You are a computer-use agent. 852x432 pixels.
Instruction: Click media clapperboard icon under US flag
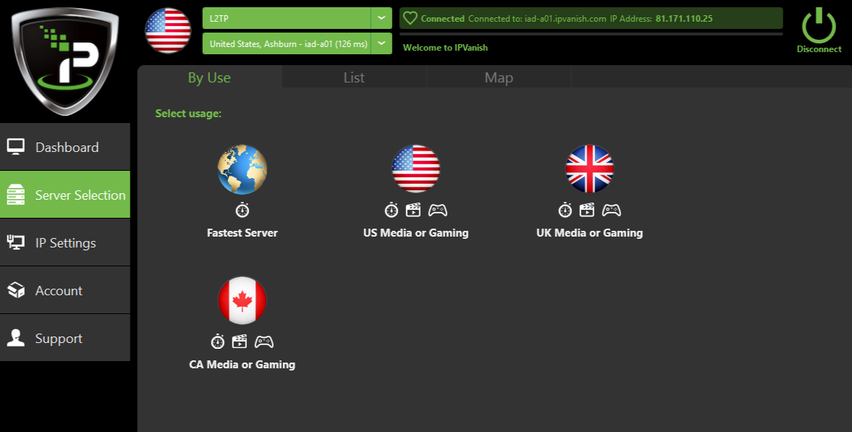pos(413,210)
